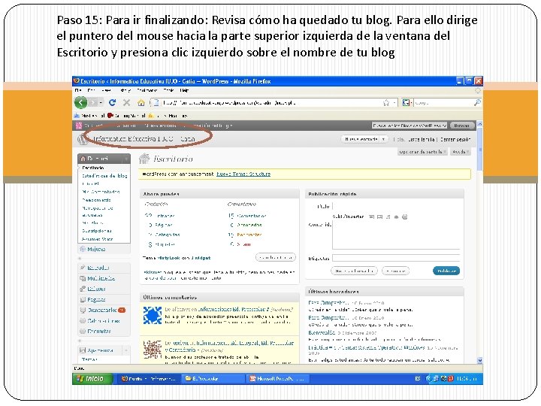The image size is (541, 406).
Task: Open the Bookmarks menu in Firefox
Action: pyautogui.click(x=147, y=90)
